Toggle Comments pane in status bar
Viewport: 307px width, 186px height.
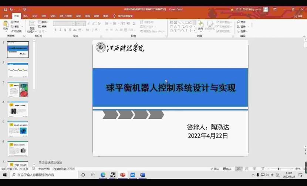(227, 169)
